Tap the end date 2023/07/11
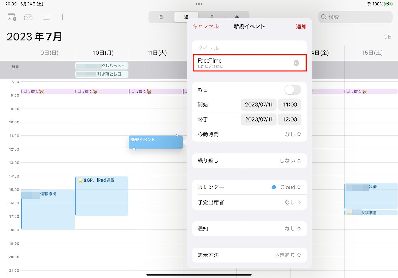 click(x=259, y=119)
